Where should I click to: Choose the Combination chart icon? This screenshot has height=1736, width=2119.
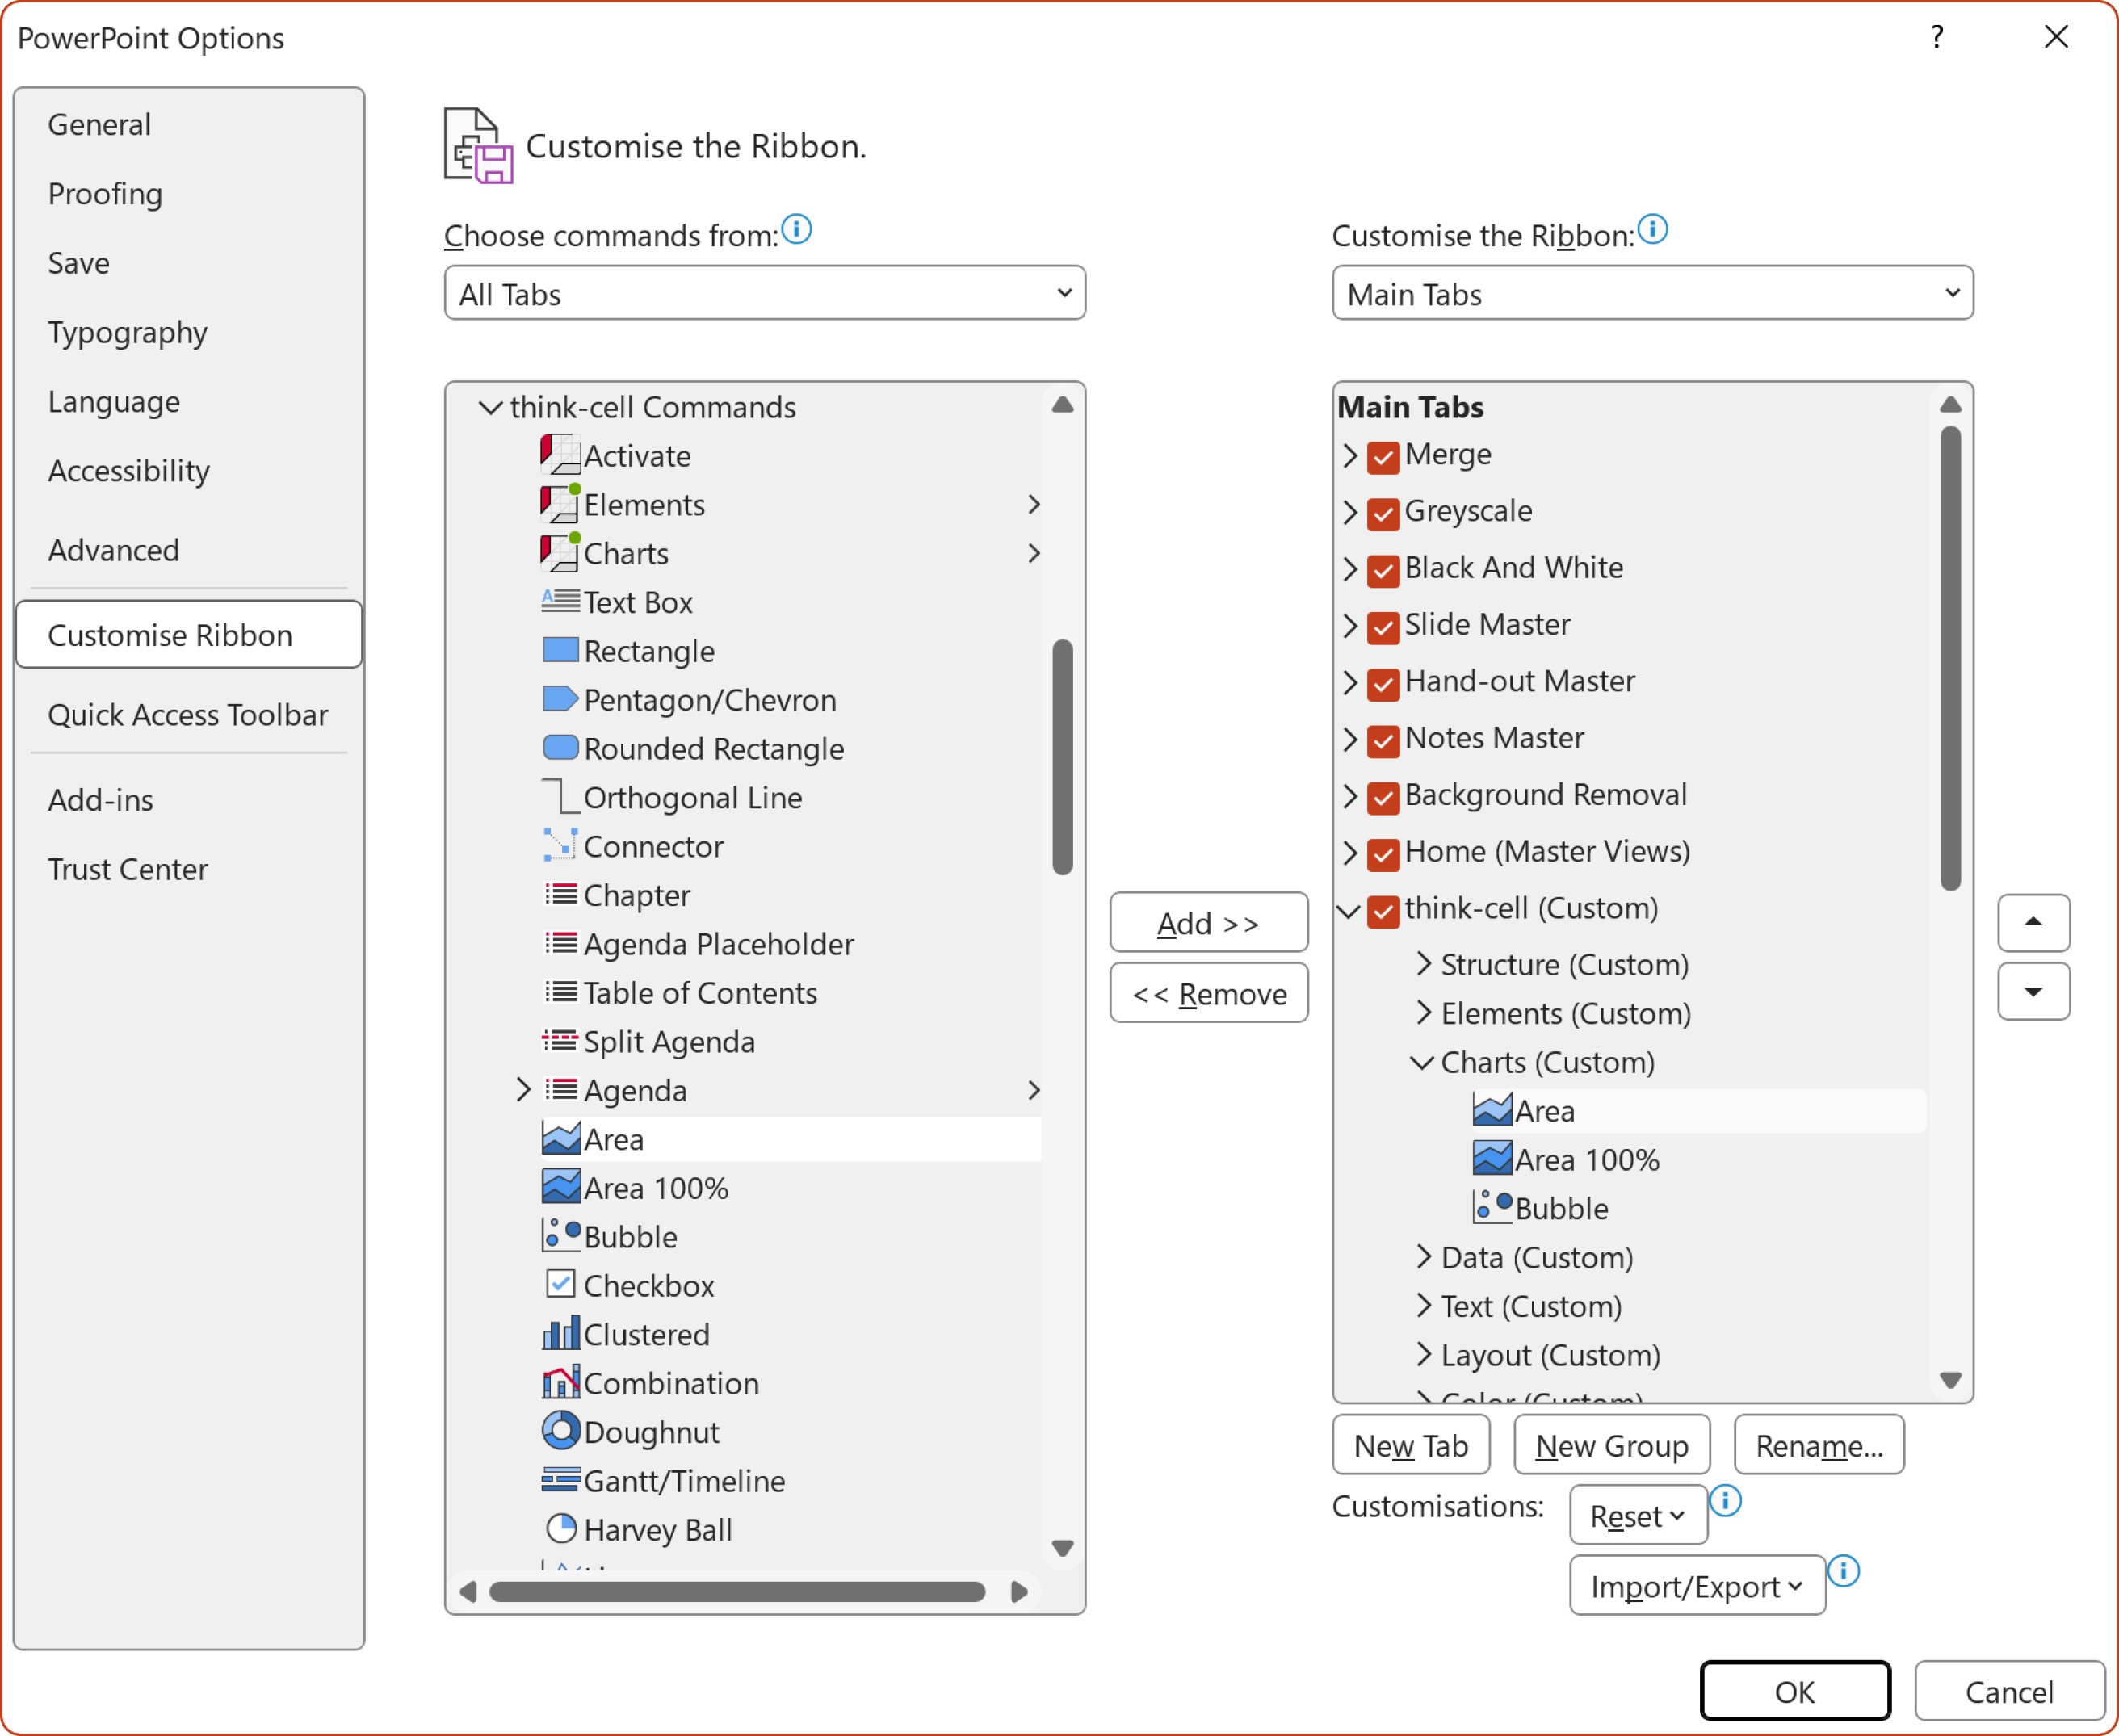point(560,1382)
